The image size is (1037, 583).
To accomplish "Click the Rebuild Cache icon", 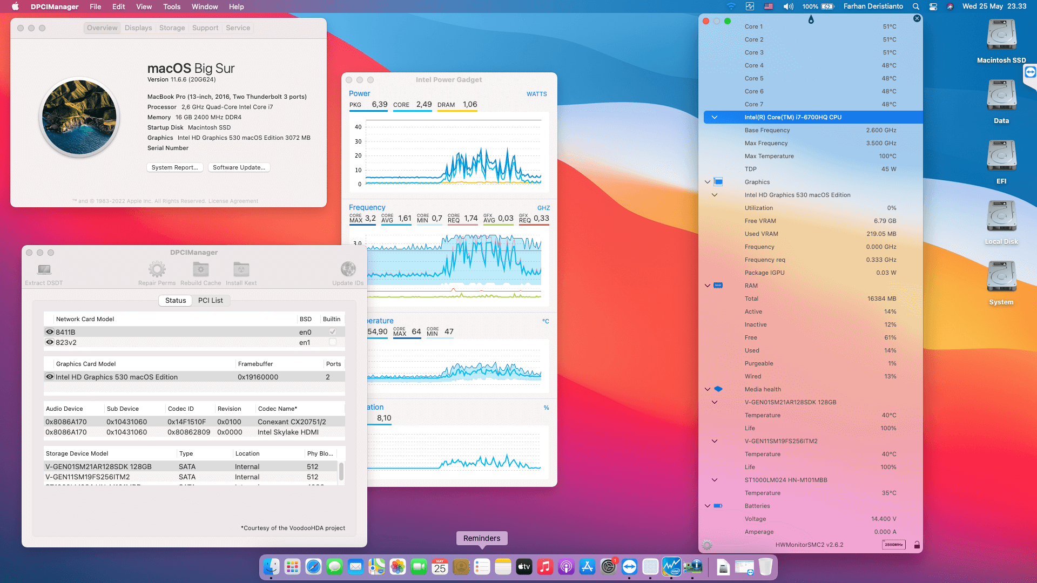I will 200,269.
